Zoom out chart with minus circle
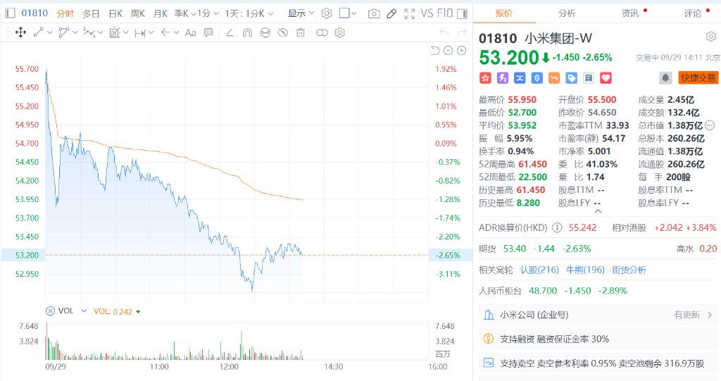 [x=449, y=51]
